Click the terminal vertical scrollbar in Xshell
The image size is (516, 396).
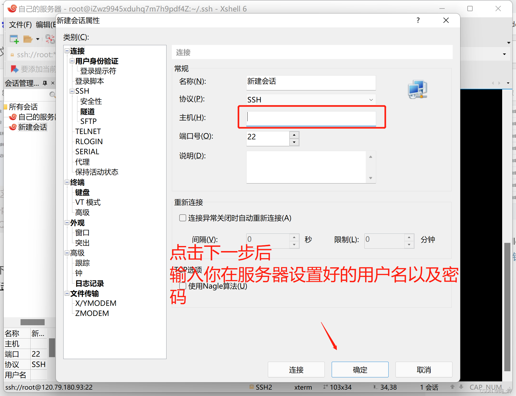(x=507, y=307)
